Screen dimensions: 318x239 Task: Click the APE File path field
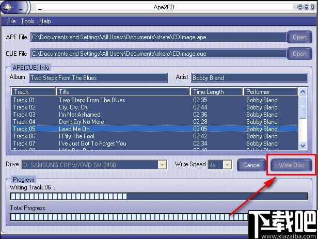[x=158, y=37]
